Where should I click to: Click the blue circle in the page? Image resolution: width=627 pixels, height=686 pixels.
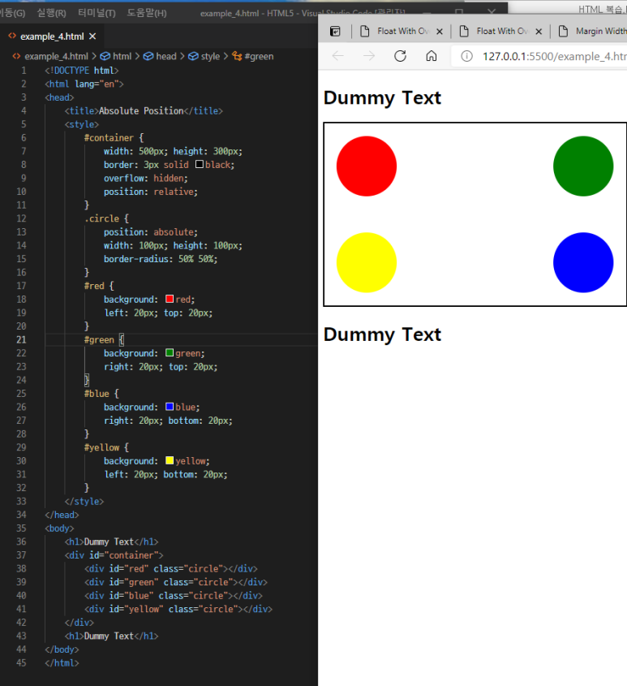pyautogui.click(x=583, y=262)
